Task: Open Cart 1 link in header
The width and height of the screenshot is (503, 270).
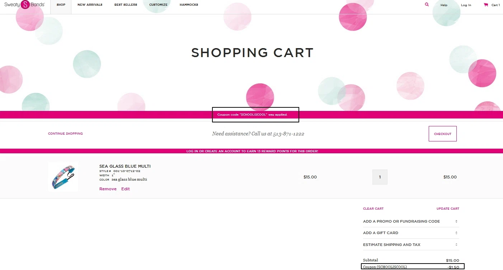Action: pyautogui.click(x=495, y=5)
